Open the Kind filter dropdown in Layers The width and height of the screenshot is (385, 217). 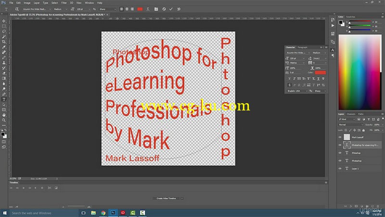[347, 119]
